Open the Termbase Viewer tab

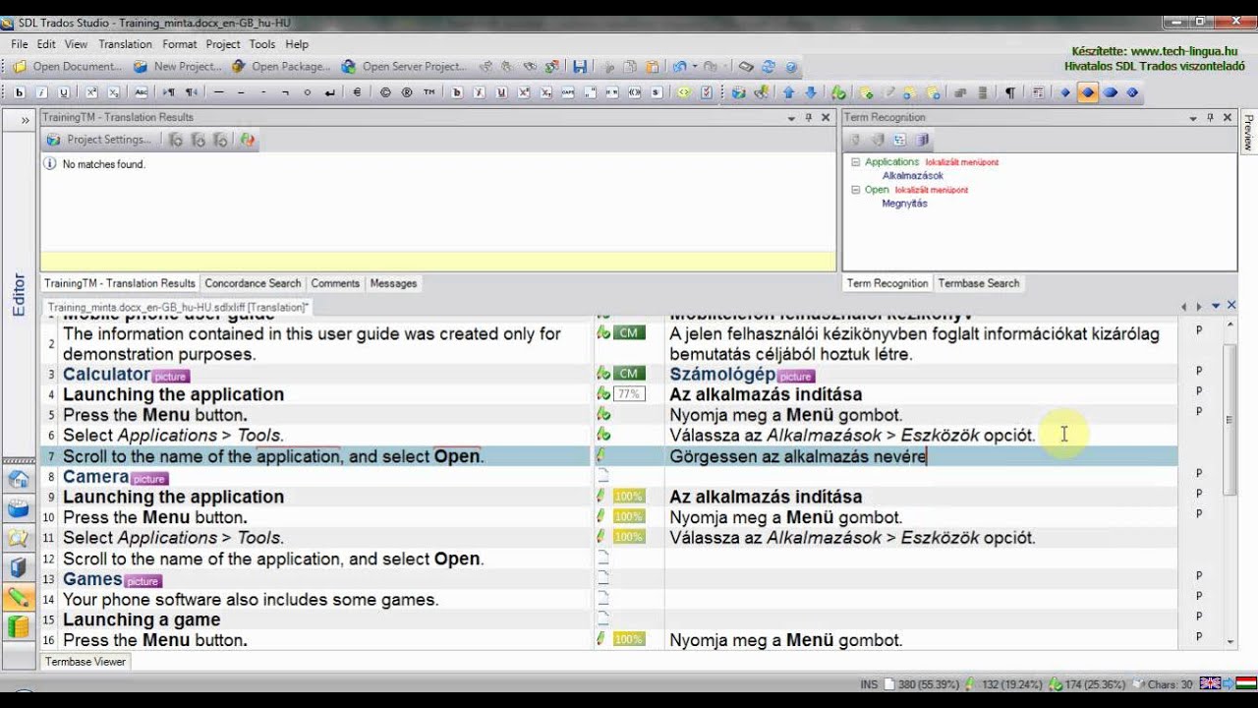(x=86, y=662)
